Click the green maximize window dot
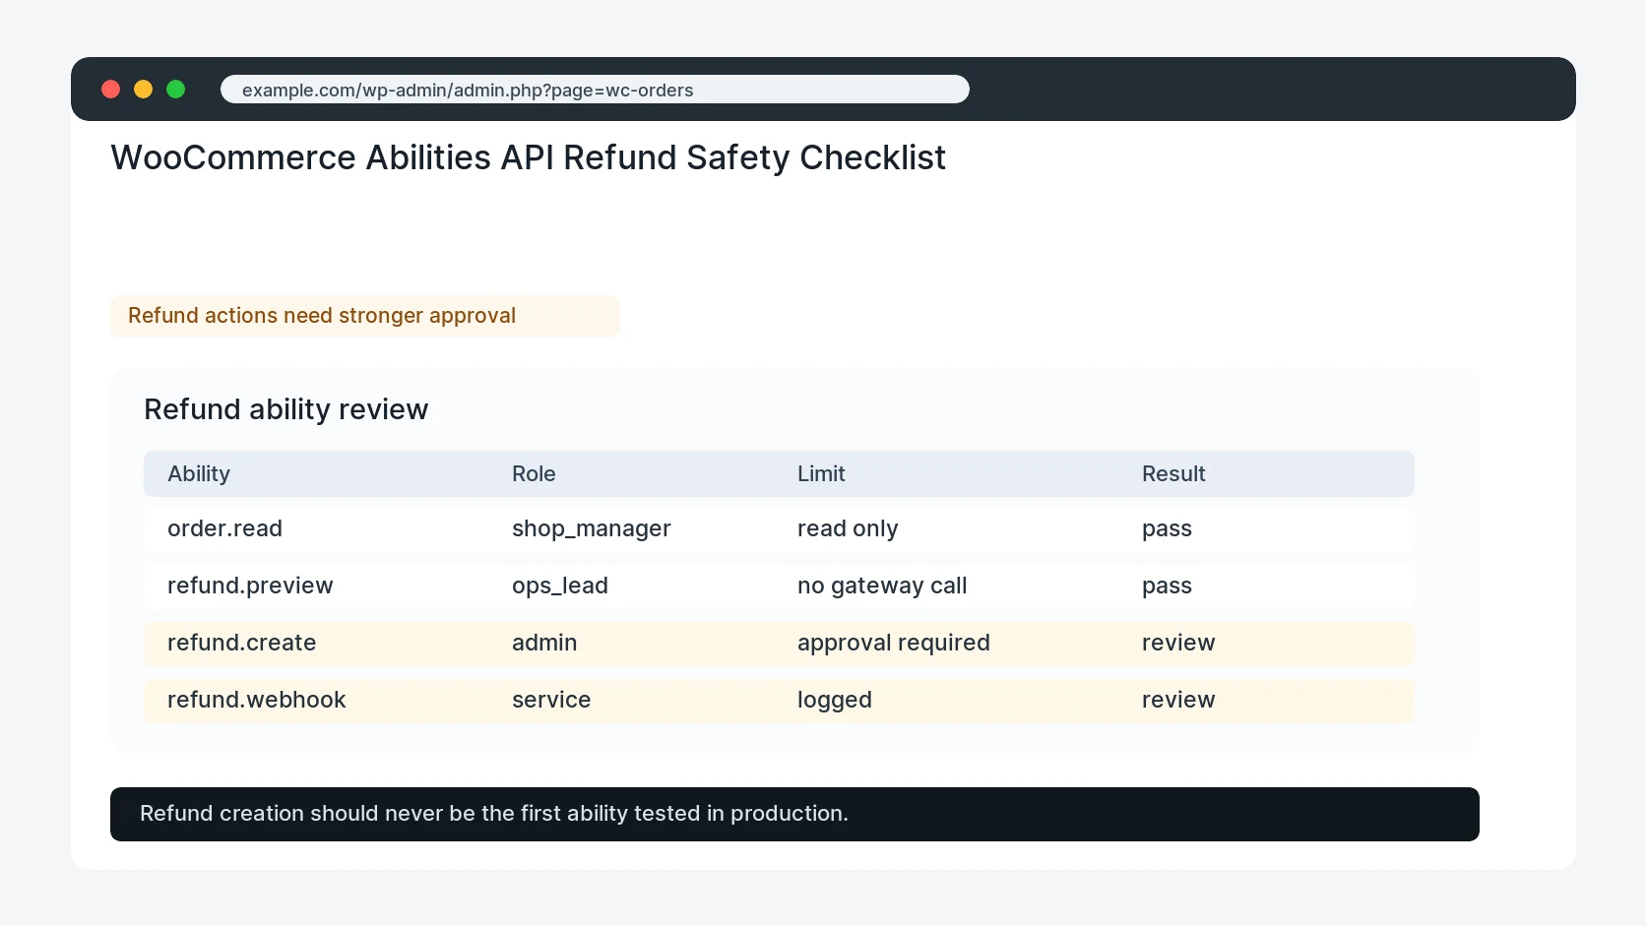 click(176, 90)
